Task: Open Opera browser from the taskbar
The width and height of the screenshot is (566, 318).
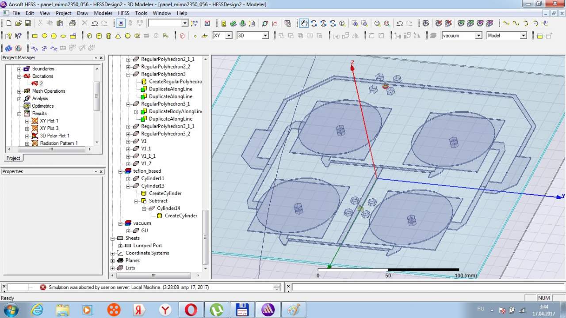Action: (x=191, y=310)
